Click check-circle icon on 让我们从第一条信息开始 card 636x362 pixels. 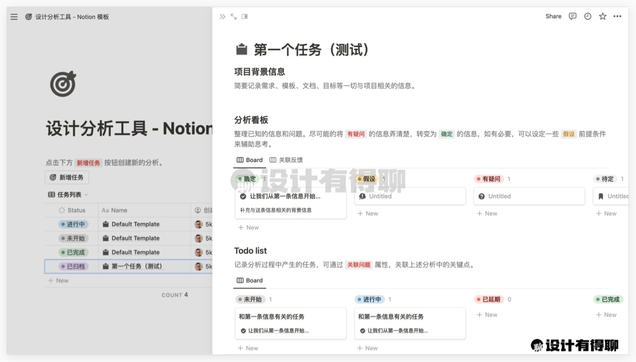click(243, 196)
